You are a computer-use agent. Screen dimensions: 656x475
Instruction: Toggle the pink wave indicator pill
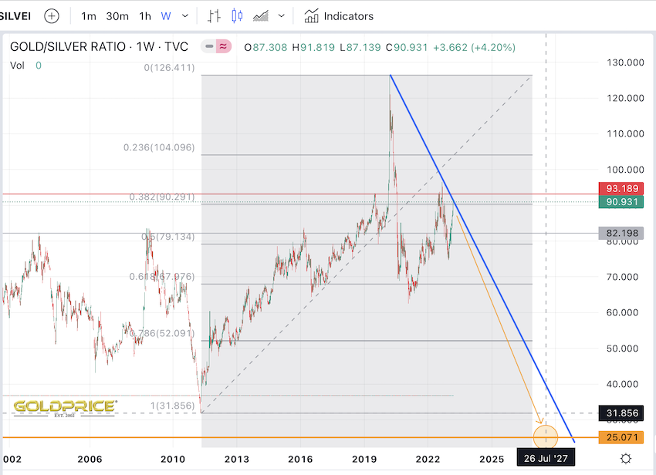223,46
